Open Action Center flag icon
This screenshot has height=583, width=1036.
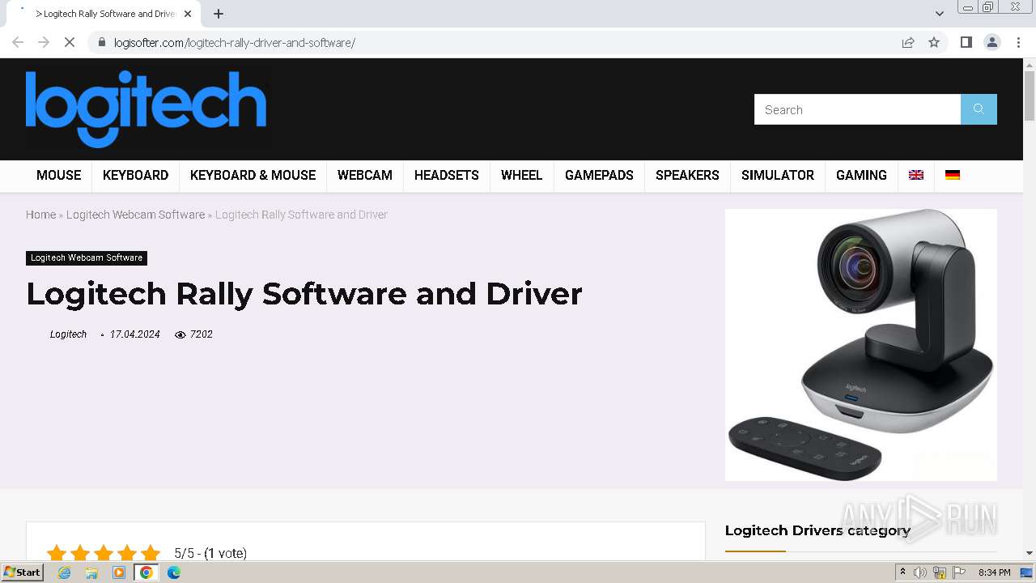point(959,572)
